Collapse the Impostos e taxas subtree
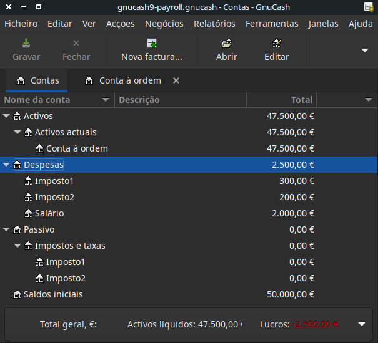 coord(18,246)
